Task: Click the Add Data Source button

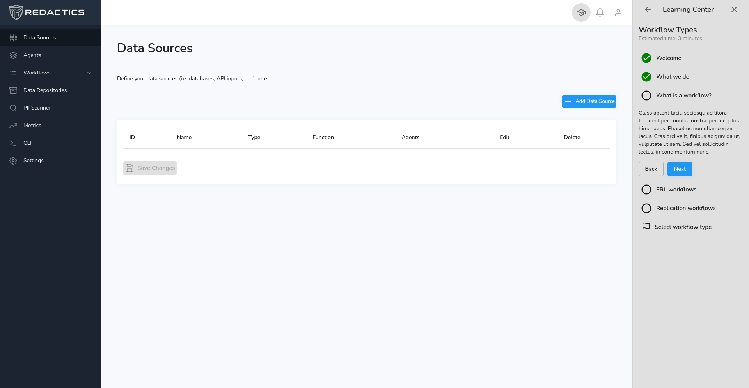Action: 589,101
